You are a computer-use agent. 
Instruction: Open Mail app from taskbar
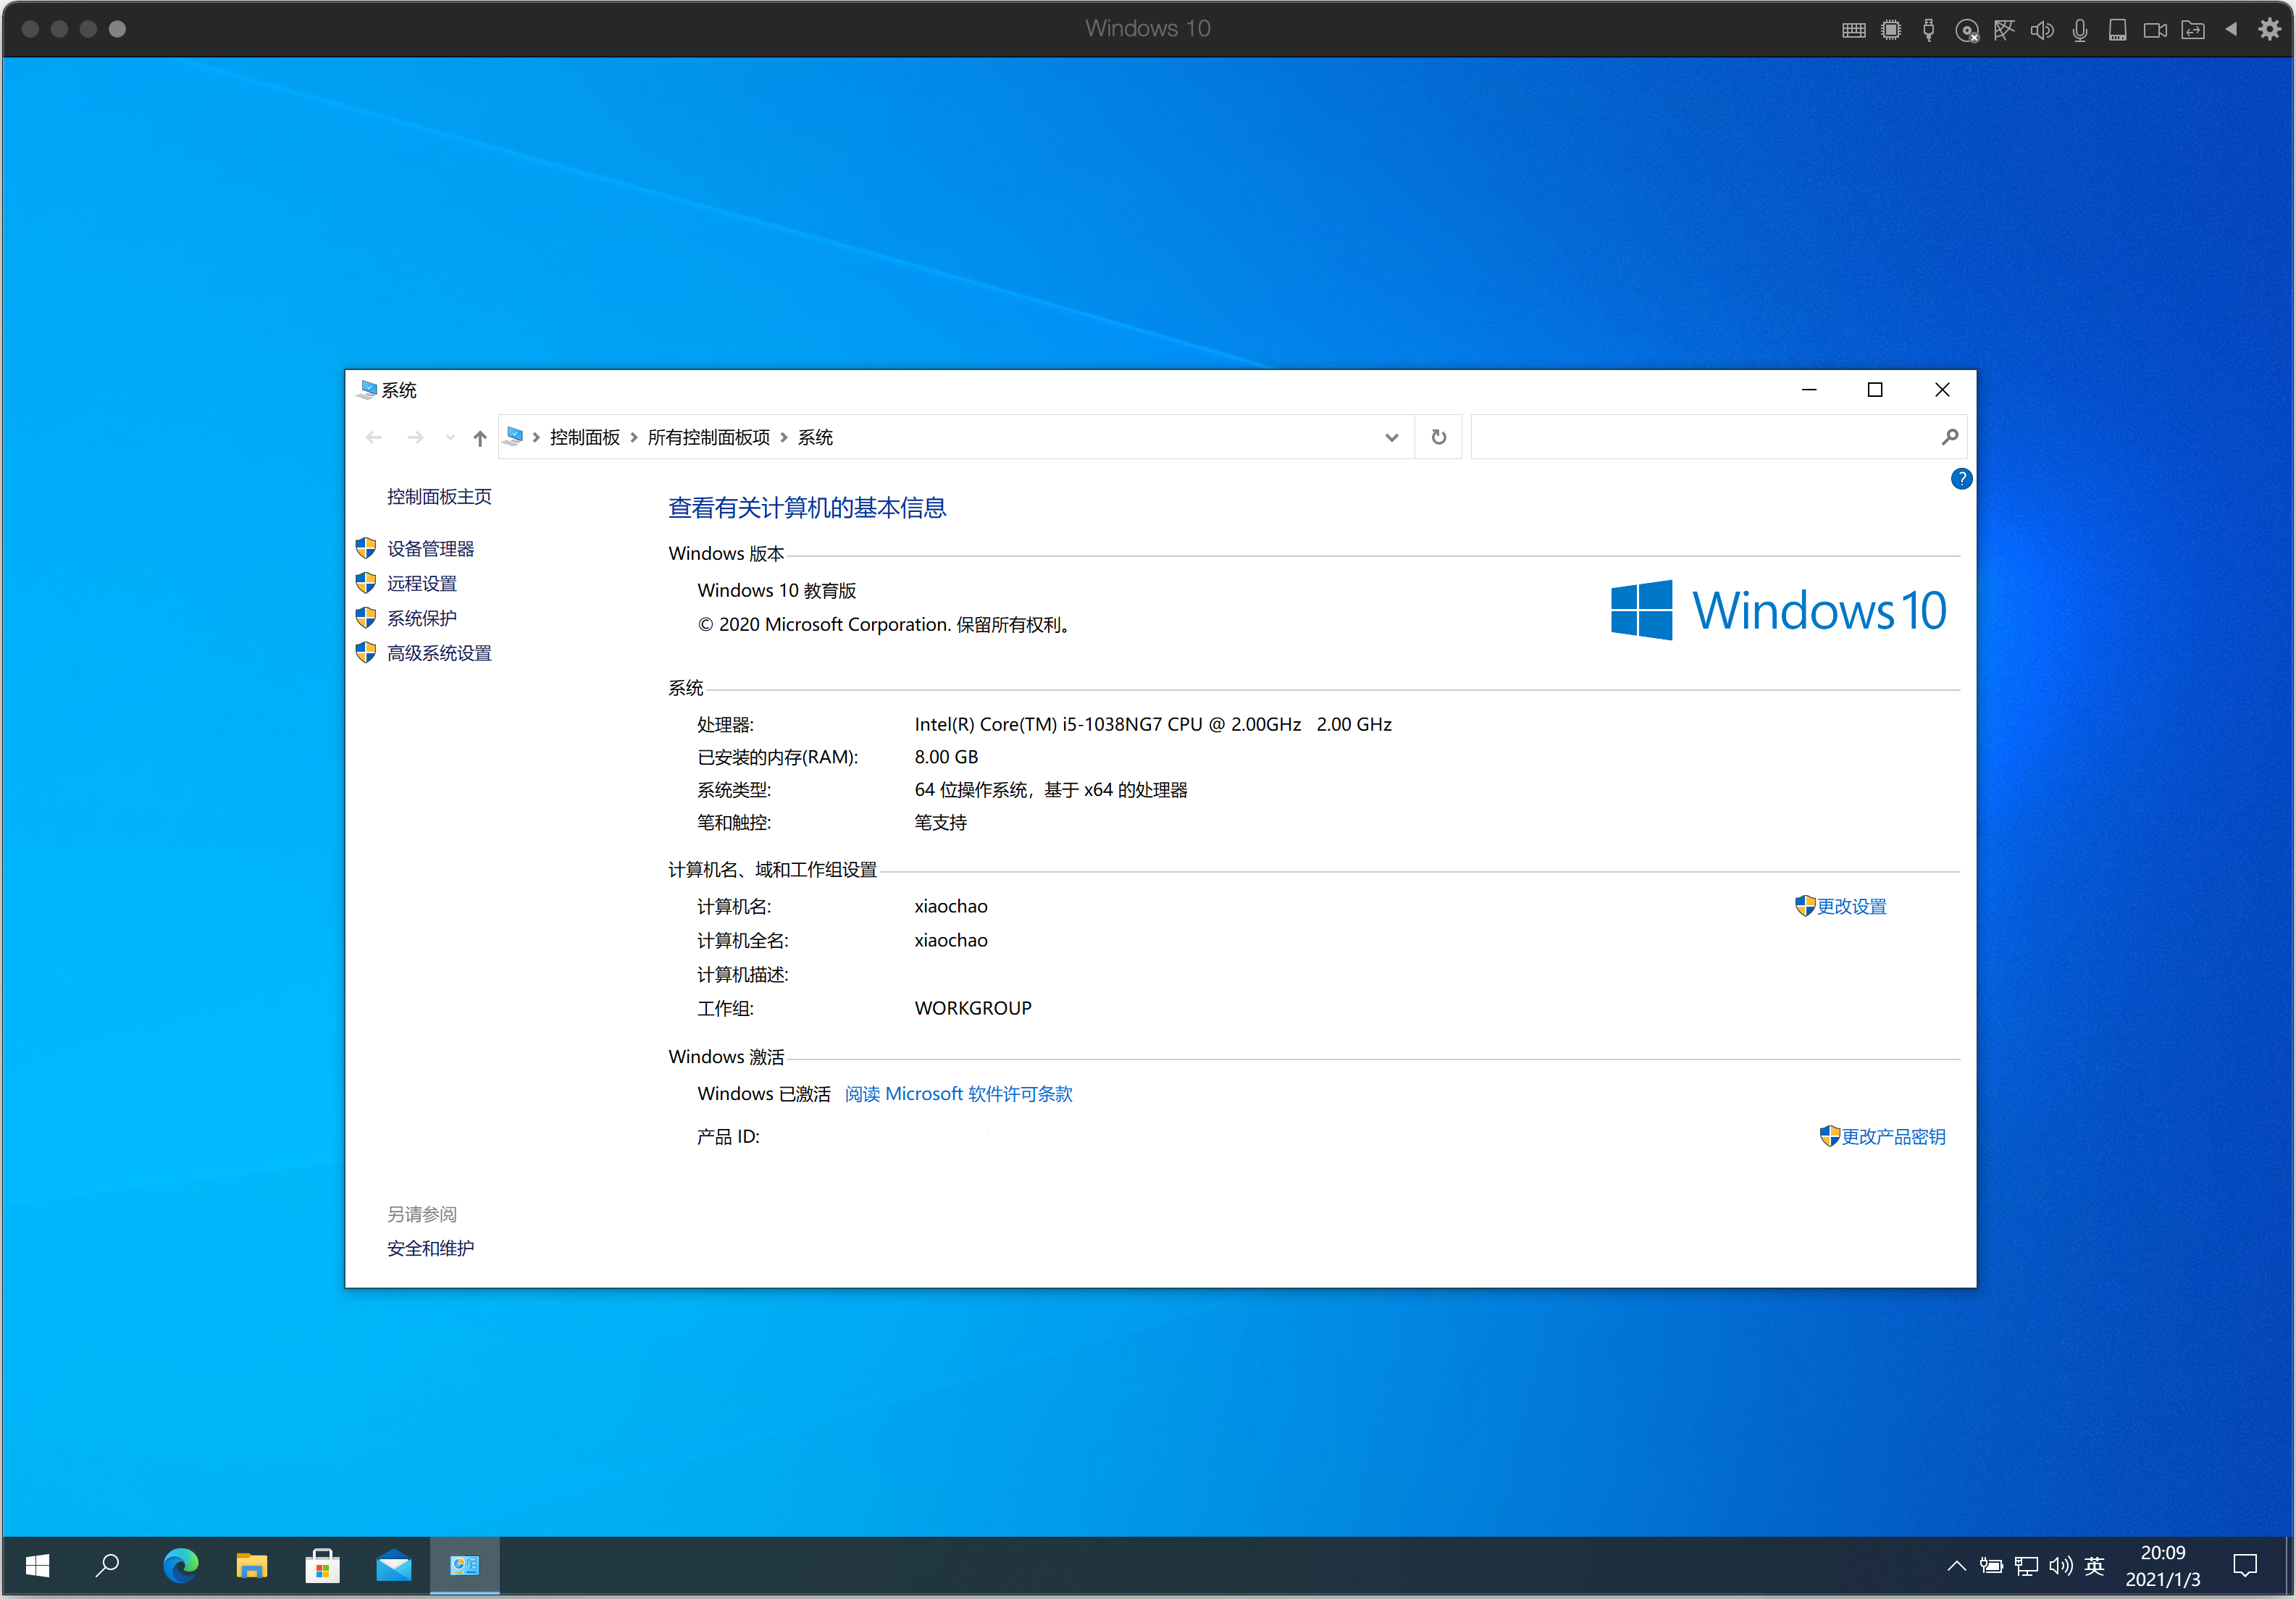pos(393,1565)
